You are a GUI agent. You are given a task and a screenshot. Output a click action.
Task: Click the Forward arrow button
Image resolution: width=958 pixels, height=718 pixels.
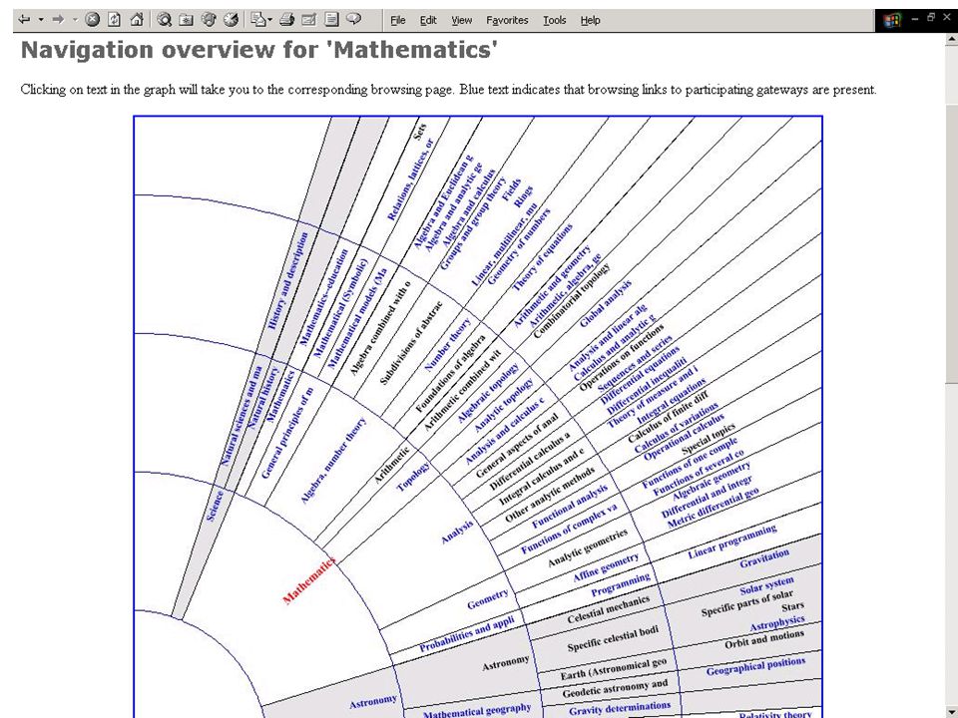tap(58, 20)
